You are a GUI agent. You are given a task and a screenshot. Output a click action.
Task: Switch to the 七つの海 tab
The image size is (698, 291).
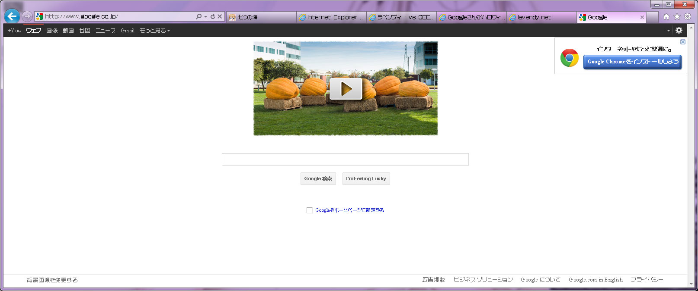tap(261, 17)
